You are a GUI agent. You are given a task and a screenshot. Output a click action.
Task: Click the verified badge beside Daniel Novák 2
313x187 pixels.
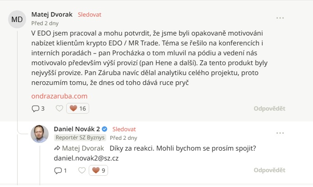click(104, 129)
